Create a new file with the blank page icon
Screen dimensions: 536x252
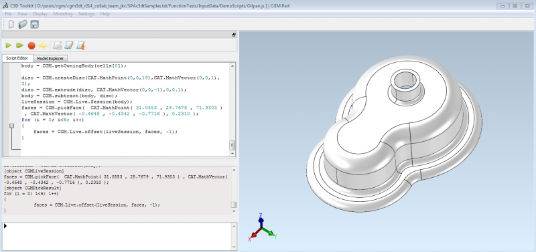tap(11, 25)
